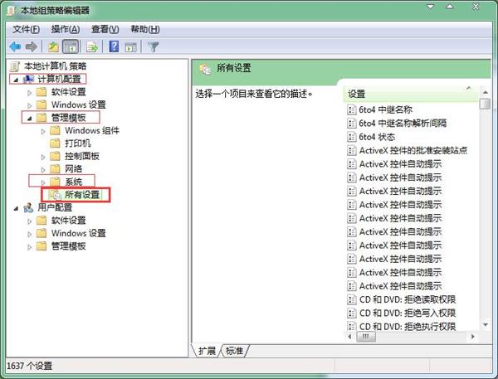Click policy icon of CD 和 DVD: 拒绝读取权限
The height and width of the screenshot is (379, 498).
click(x=351, y=299)
